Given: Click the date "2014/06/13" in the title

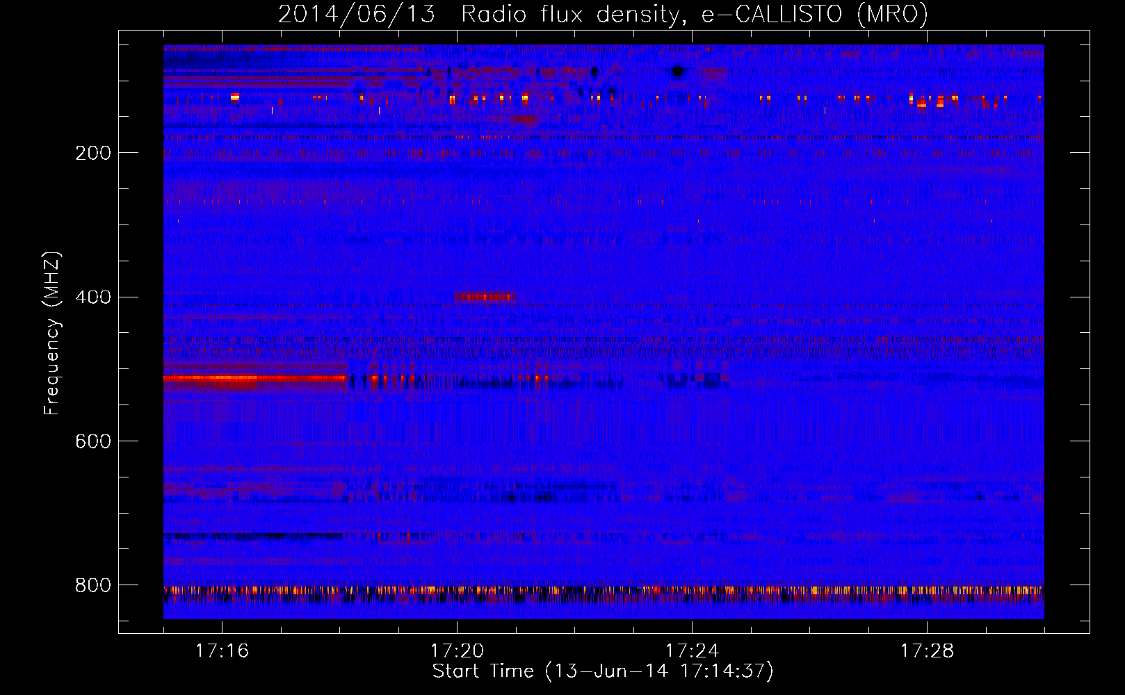Looking at the screenshot, I should tap(357, 14).
